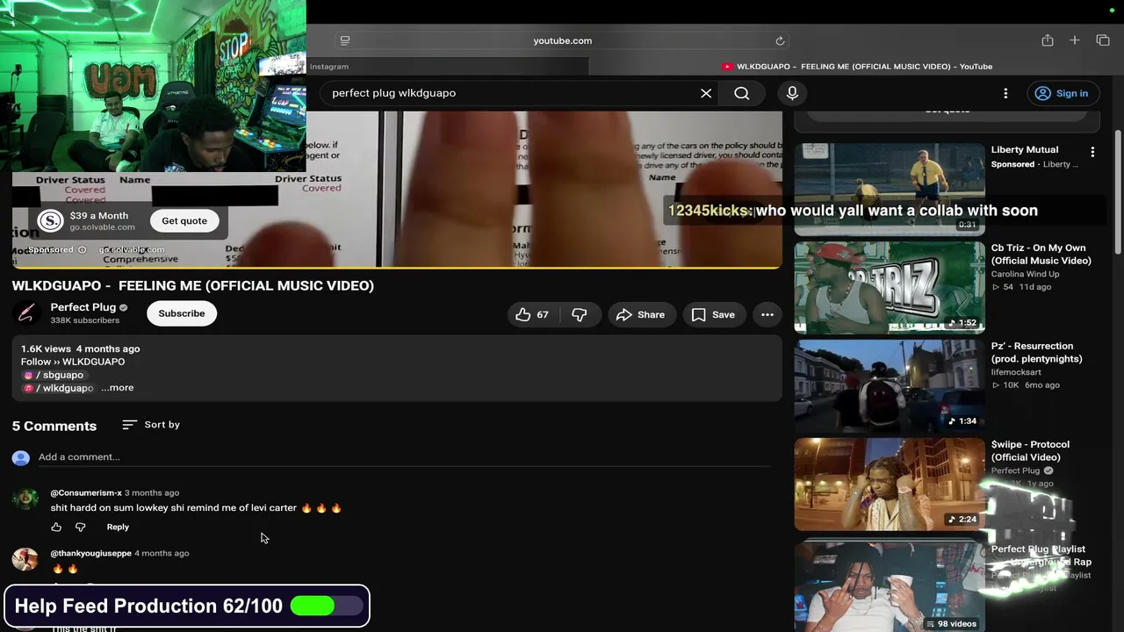Open the @thankyougiuseppe commenter profile
The height and width of the screenshot is (632, 1124).
90,554
